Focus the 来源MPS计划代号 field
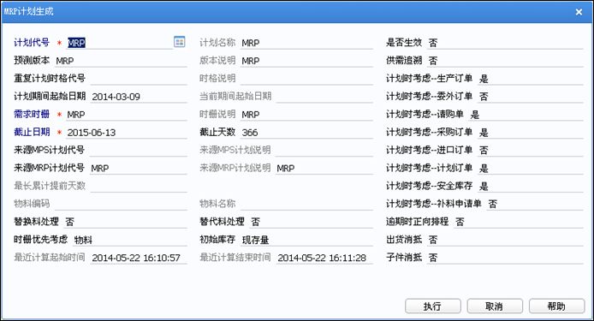The width and height of the screenshot is (594, 321). pyautogui.click(x=139, y=150)
